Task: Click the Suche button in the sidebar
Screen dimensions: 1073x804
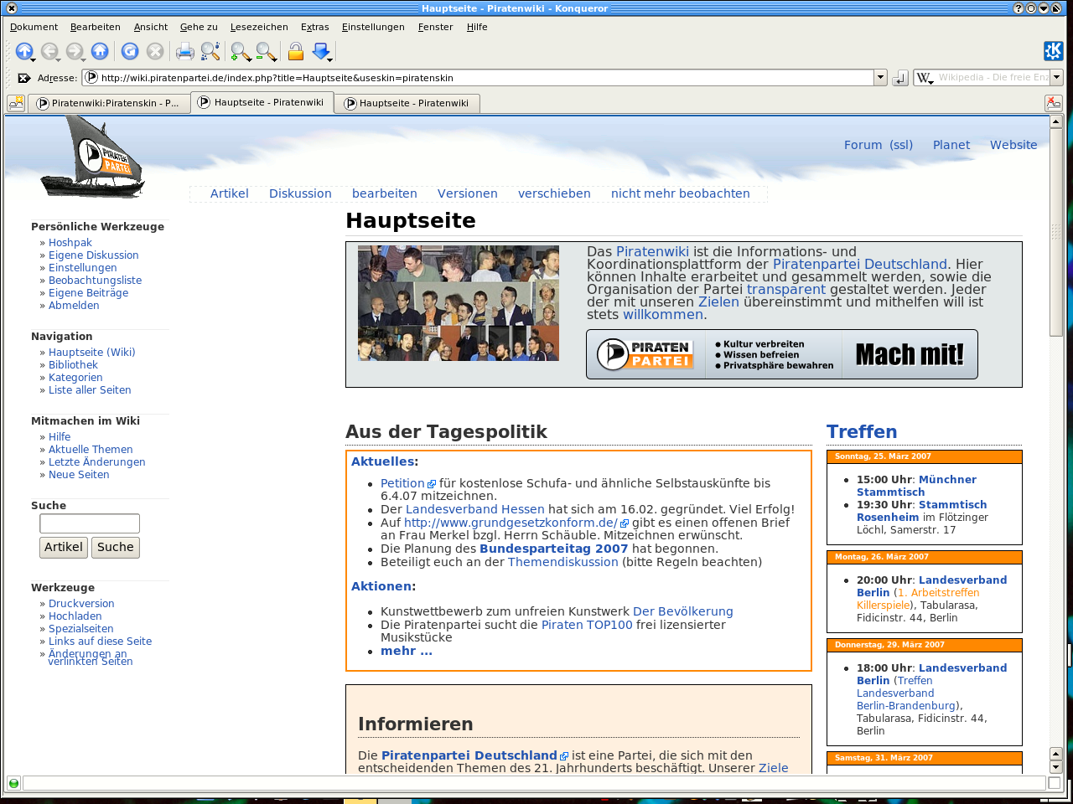Action: pyautogui.click(x=116, y=547)
